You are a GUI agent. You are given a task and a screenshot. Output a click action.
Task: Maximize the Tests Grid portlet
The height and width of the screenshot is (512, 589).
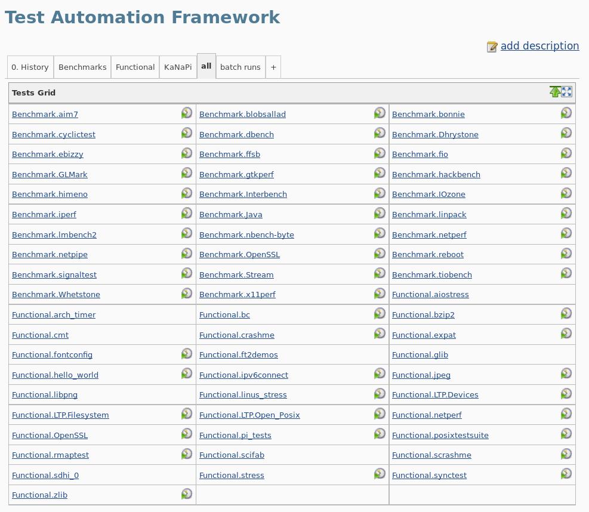coord(567,92)
